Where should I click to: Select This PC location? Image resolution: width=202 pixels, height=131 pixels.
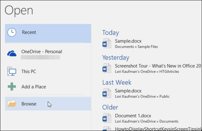tap(48, 71)
